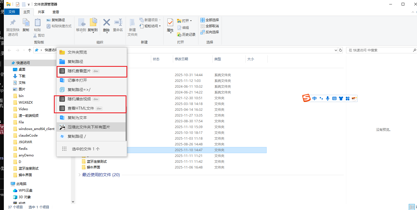
Task: Click the refresh button beside address bar
Action: tap(341, 50)
